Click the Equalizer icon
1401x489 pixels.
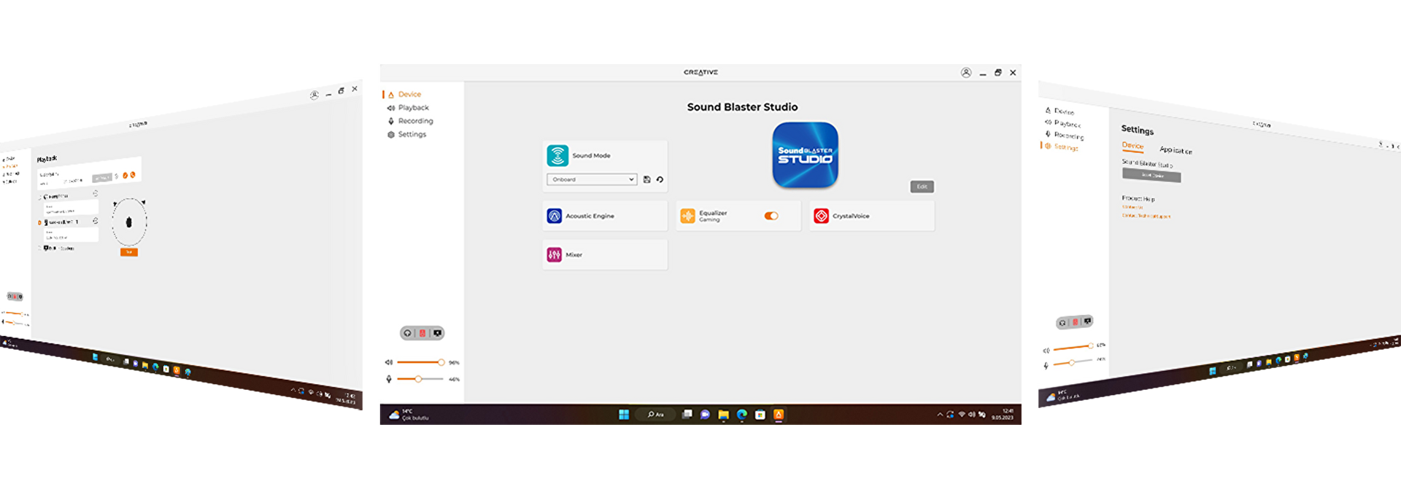[687, 216]
